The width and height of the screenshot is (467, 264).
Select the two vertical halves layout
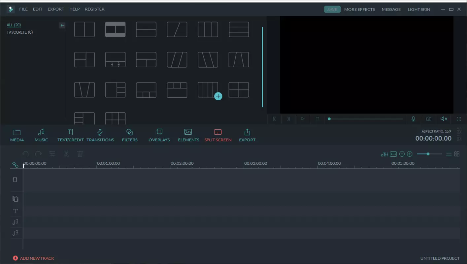(x=84, y=29)
